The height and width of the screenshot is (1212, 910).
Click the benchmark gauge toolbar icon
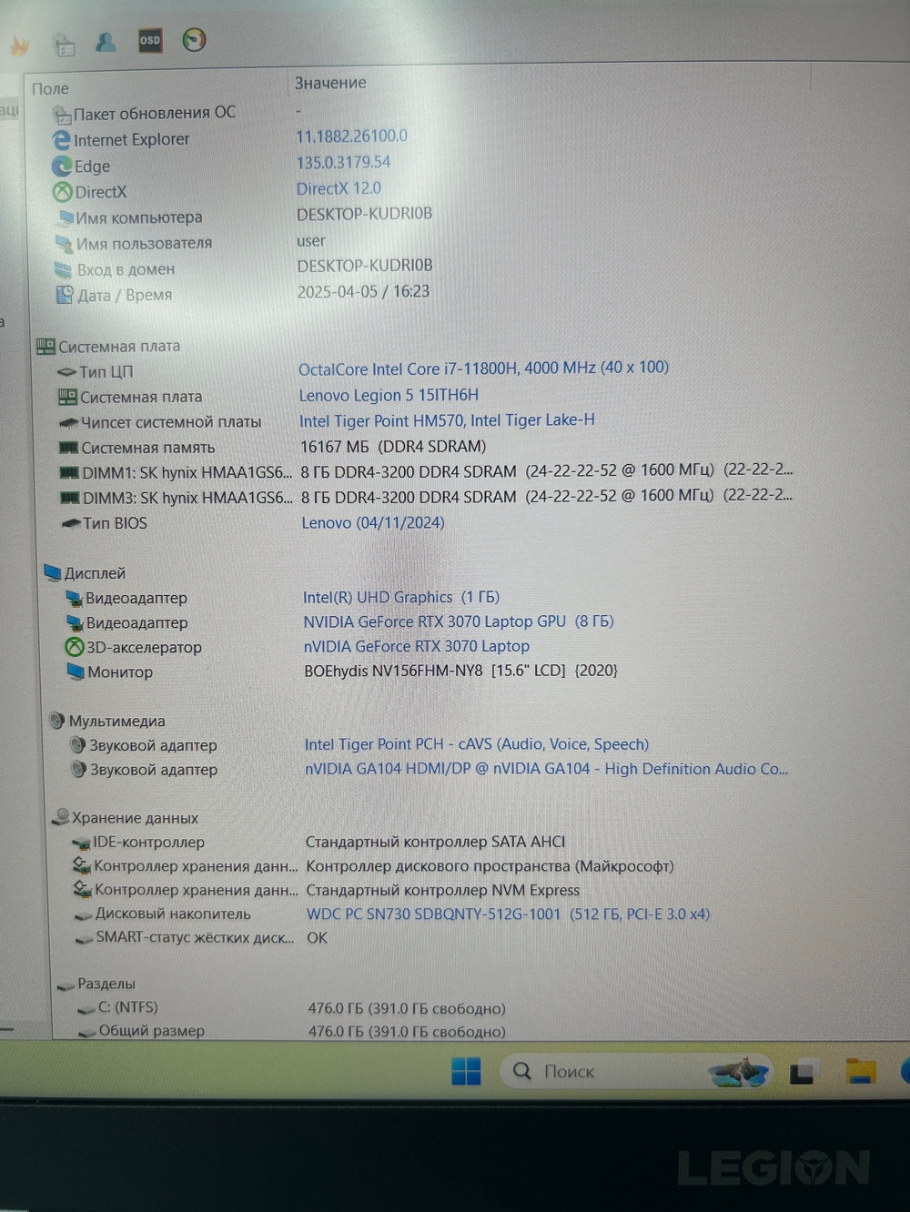click(193, 41)
